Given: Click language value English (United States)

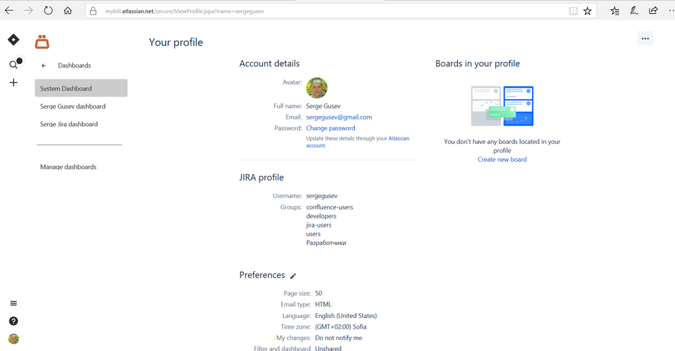Looking at the screenshot, I should coord(346,316).
